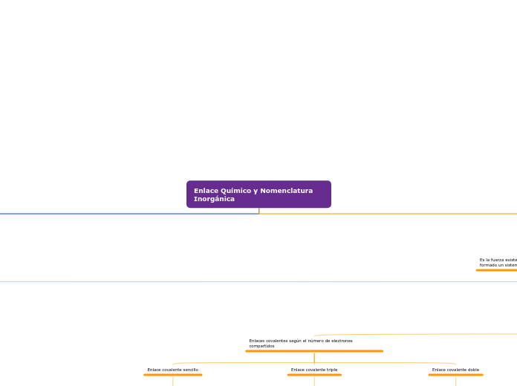
Task: Select the central node 'Enlace Químico y Nomenclatura Inorgánica'
Action: coord(258,194)
